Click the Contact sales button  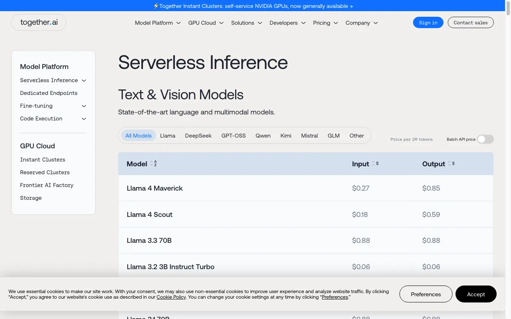coord(471,23)
